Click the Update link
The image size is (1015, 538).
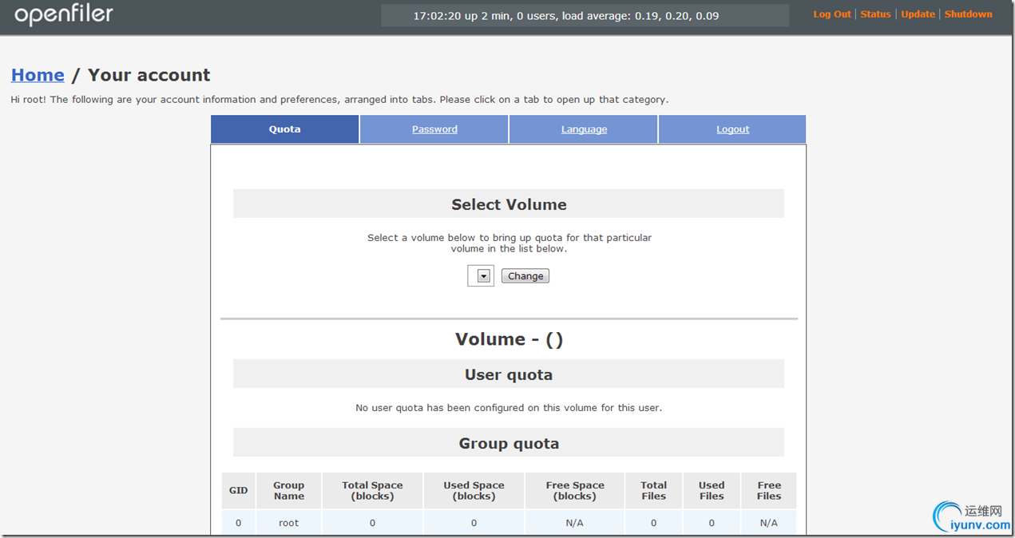coord(918,14)
